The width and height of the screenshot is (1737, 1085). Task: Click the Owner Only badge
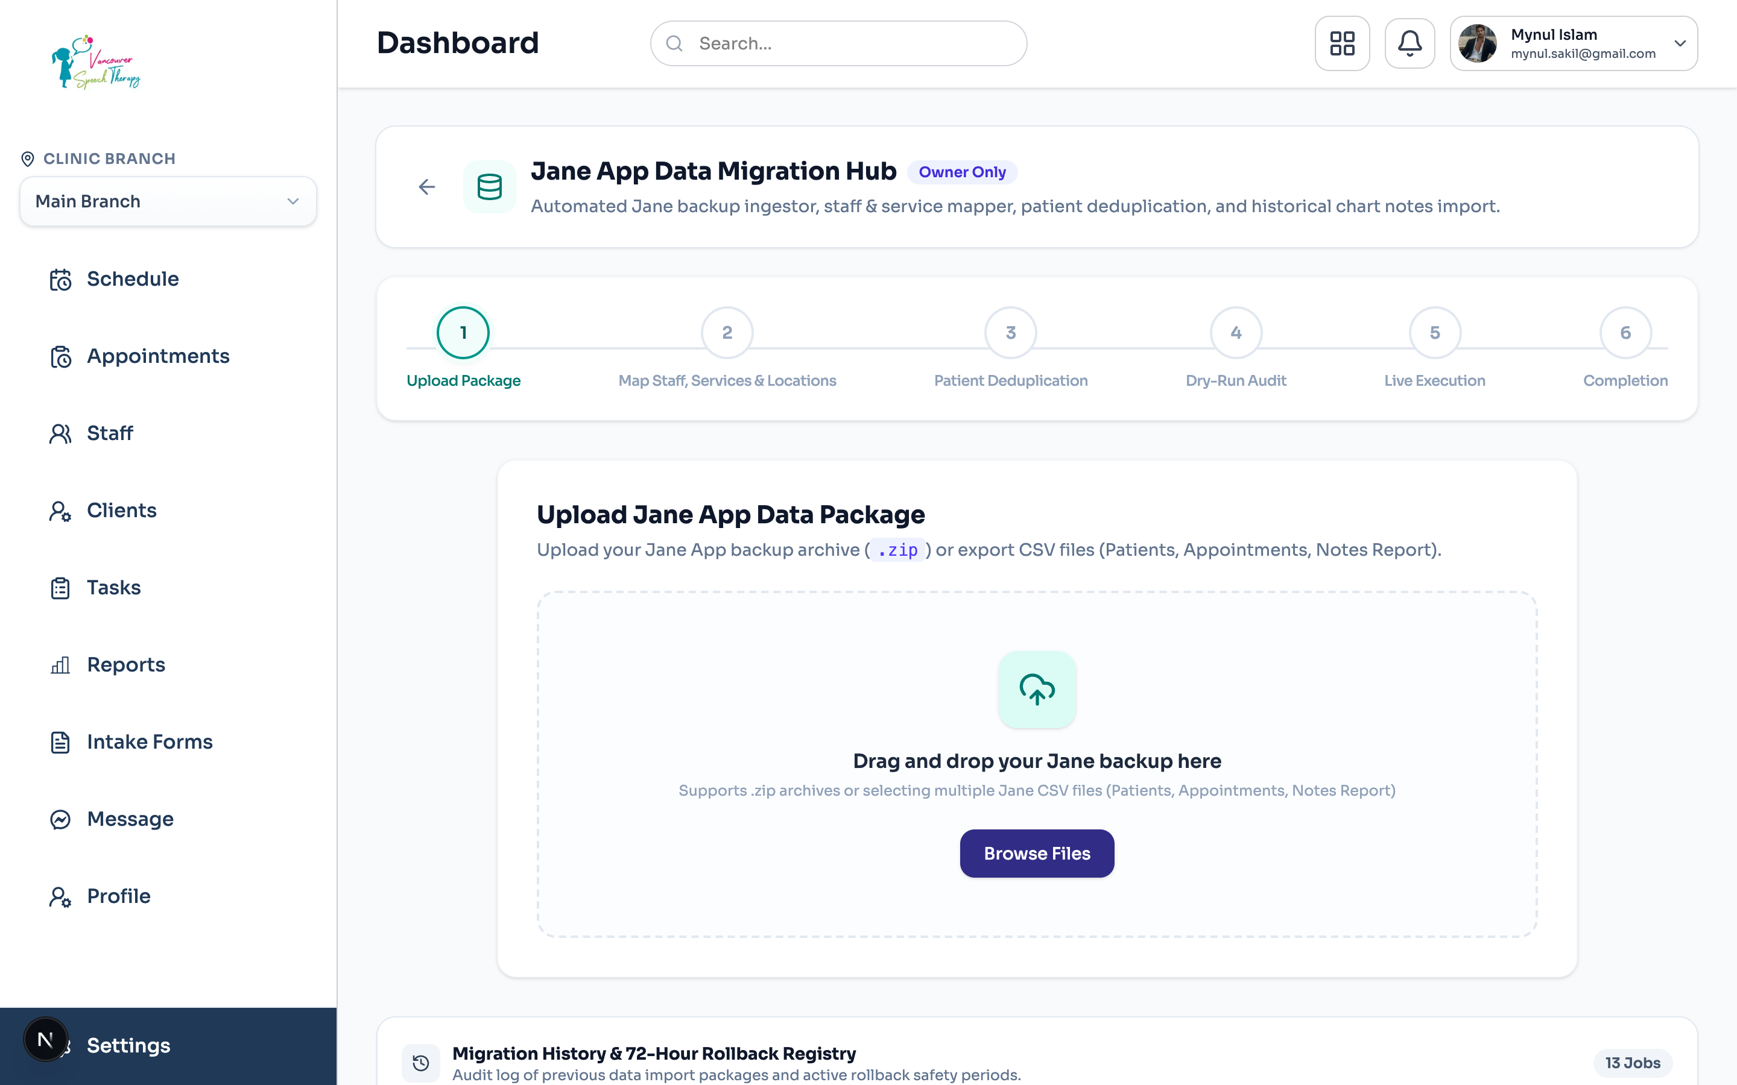tap(962, 172)
